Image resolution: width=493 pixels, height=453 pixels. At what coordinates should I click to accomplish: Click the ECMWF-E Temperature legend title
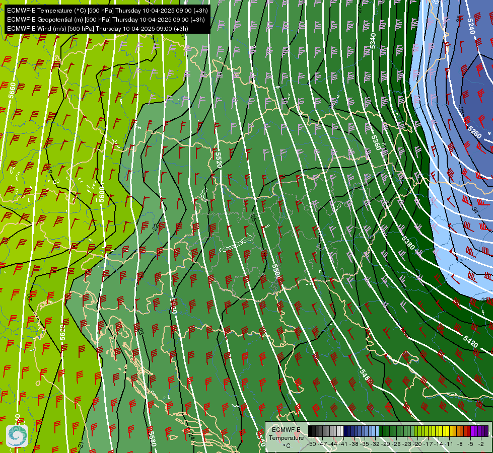pos(286,434)
